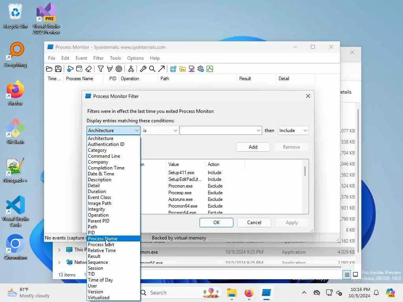Image resolution: width=403 pixels, height=302 pixels.
Task: Toggle the Profiling events icon
Action: (x=210, y=69)
